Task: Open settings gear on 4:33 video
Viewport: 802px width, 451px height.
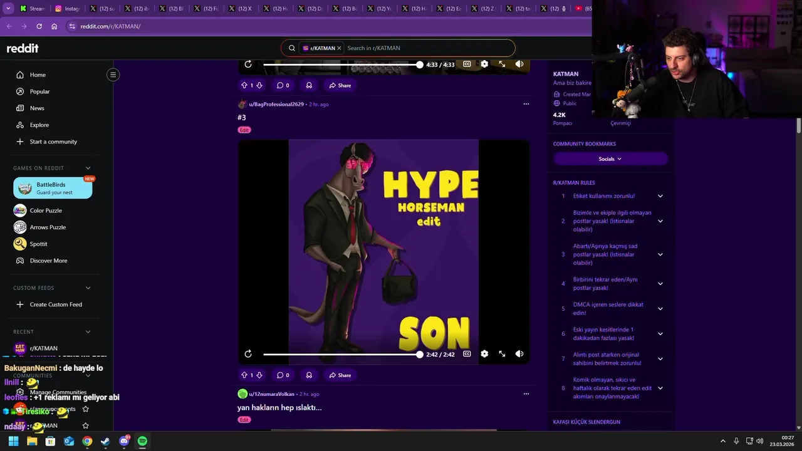Action: pos(484,64)
